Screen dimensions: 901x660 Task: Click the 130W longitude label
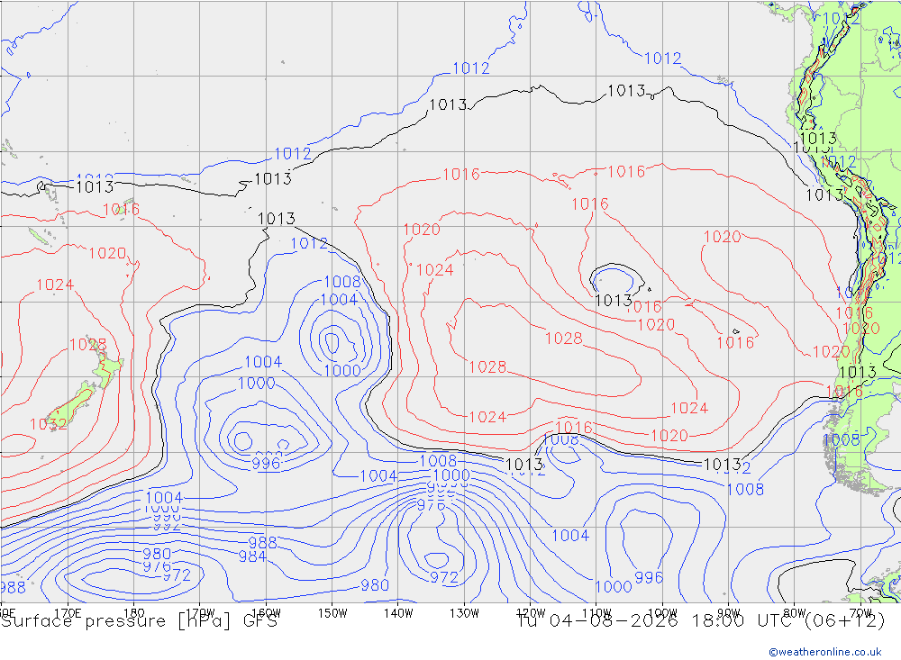click(x=464, y=613)
